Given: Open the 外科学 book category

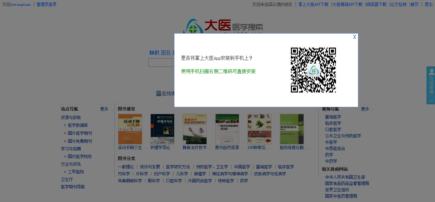Looking at the screenshot, I should (142, 174).
